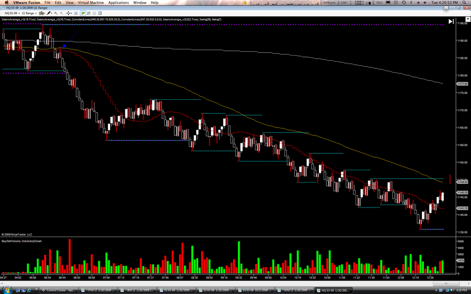This screenshot has height=294, width=471.
Task: Open the Virtual Machine menu
Action: (x=91, y=2)
